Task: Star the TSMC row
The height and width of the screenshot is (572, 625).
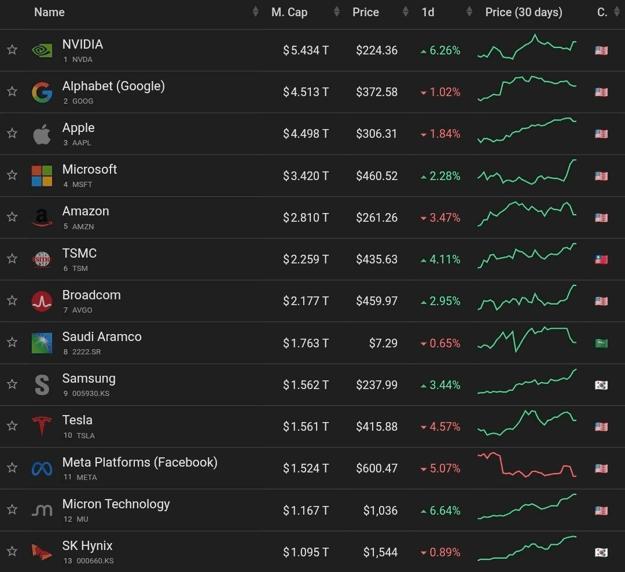Action: coord(12,258)
